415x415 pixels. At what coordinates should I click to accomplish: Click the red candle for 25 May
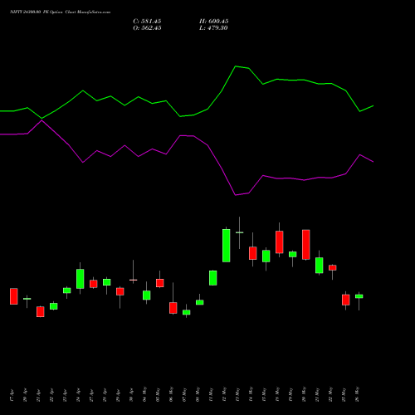[x=346, y=300]
